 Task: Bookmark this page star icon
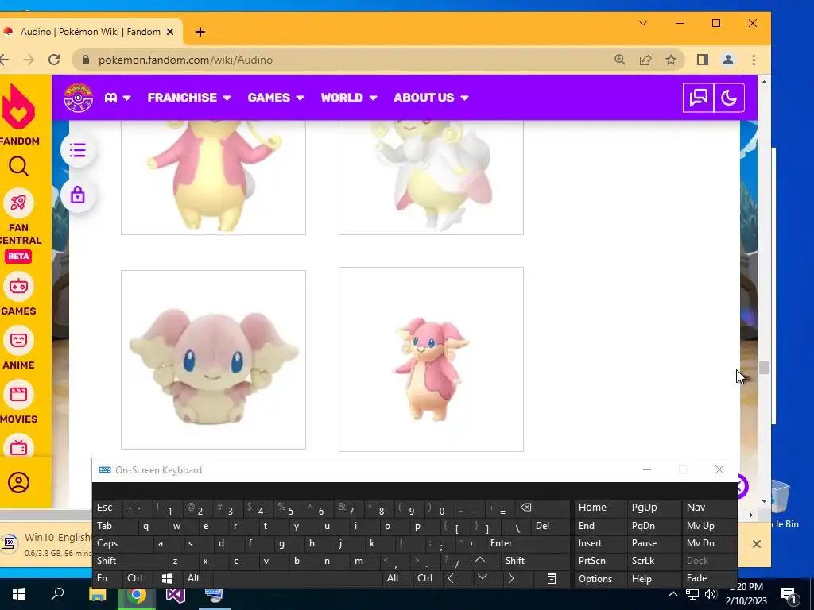671,60
